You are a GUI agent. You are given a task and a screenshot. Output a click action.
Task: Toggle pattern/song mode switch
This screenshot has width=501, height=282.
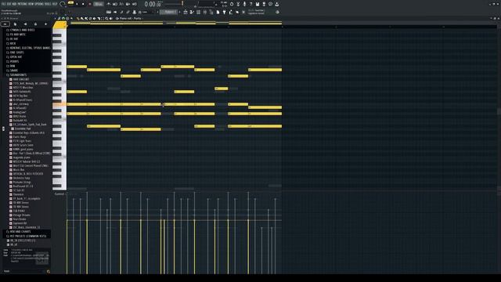70,3
